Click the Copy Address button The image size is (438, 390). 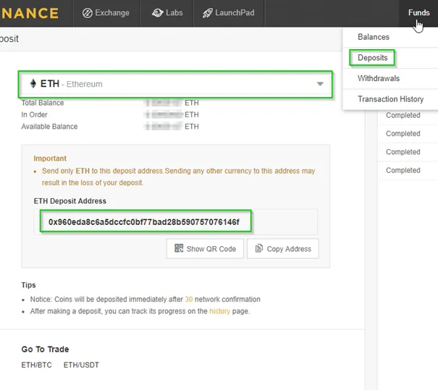282,248
